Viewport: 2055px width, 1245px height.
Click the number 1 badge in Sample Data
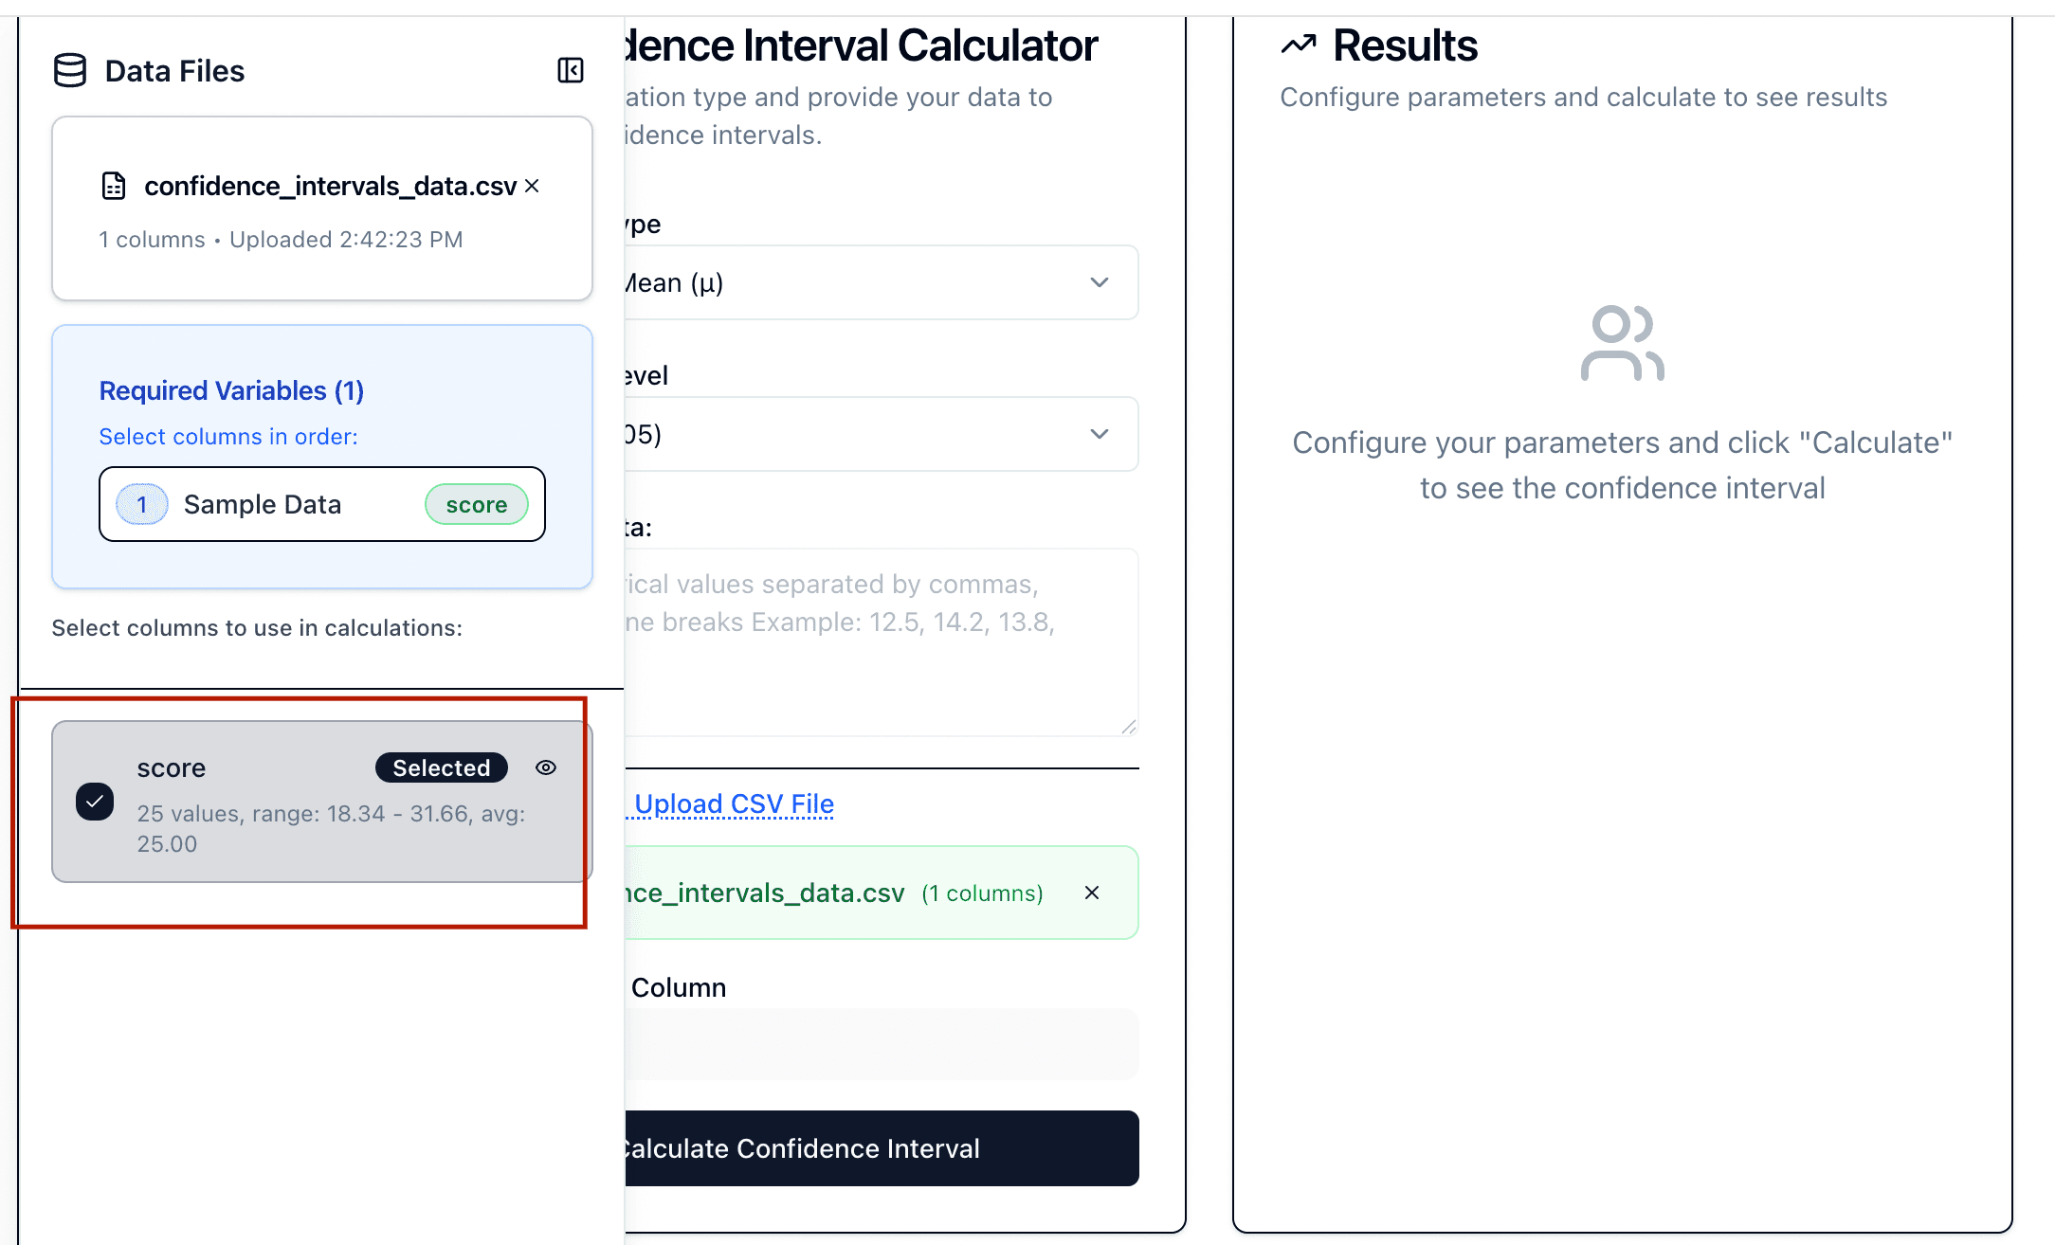(142, 504)
